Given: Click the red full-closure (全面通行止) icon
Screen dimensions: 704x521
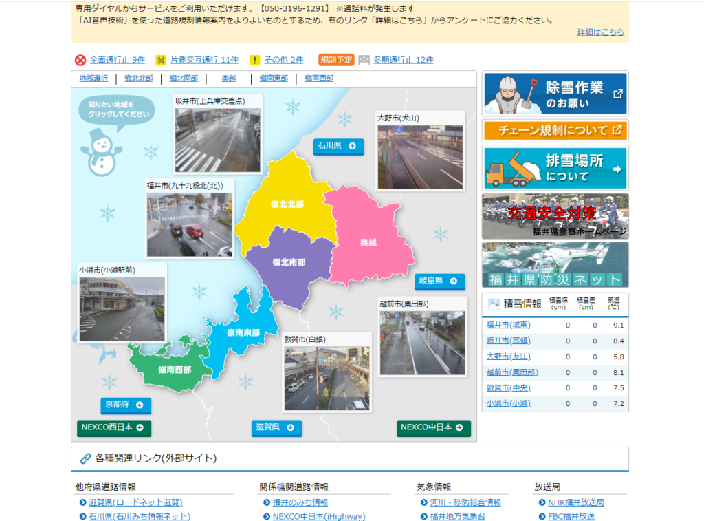Looking at the screenshot, I should click(x=80, y=60).
